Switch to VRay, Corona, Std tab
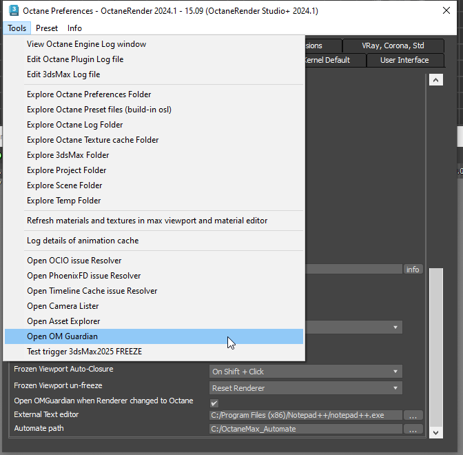 393,45
